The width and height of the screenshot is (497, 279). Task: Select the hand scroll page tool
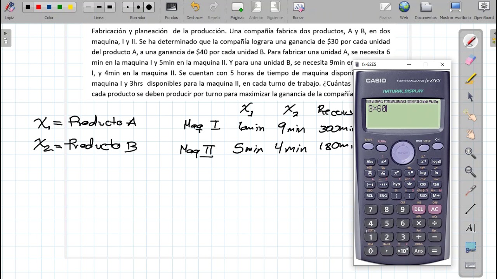(471, 134)
